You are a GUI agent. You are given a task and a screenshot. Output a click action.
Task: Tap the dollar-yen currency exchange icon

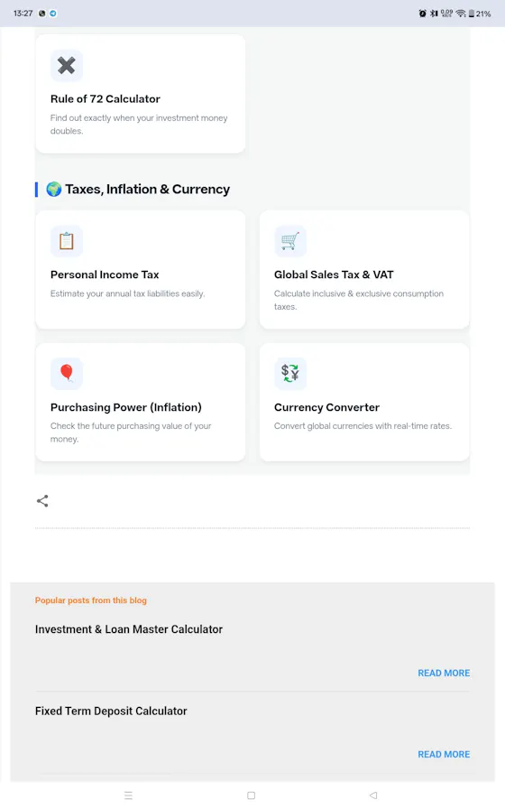(290, 373)
